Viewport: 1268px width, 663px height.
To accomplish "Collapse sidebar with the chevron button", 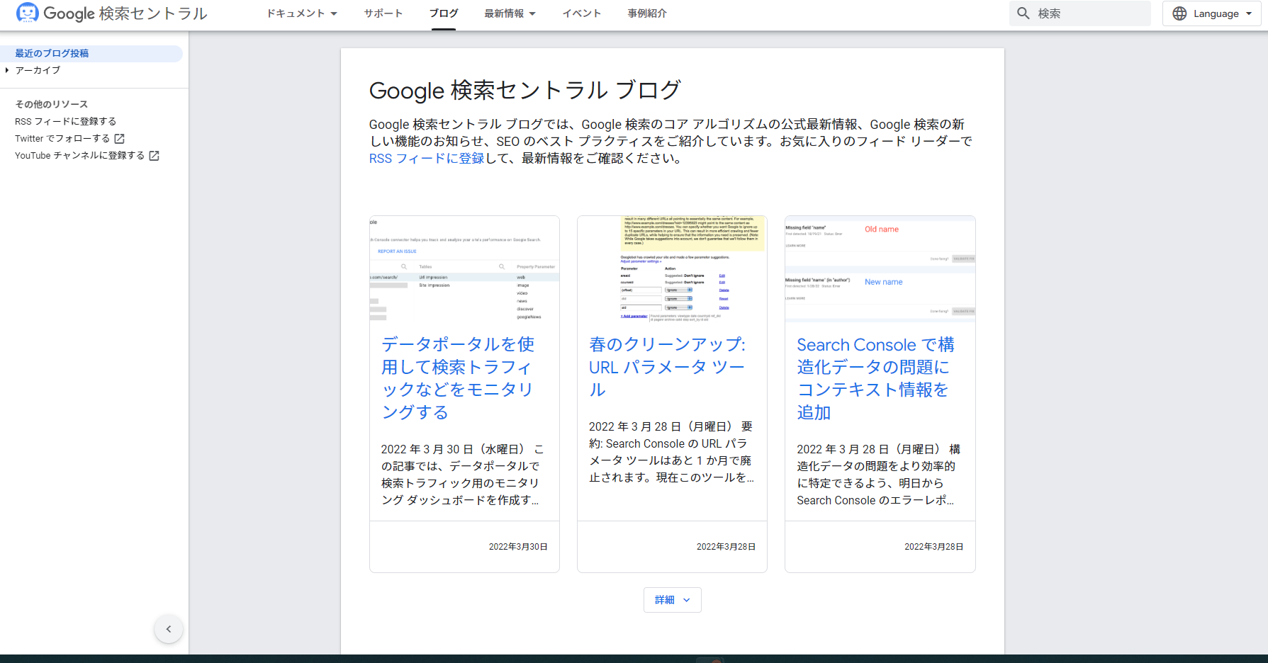I will (x=169, y=629).
